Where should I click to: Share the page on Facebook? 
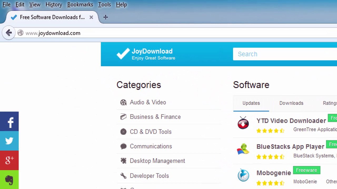(9, 121)
